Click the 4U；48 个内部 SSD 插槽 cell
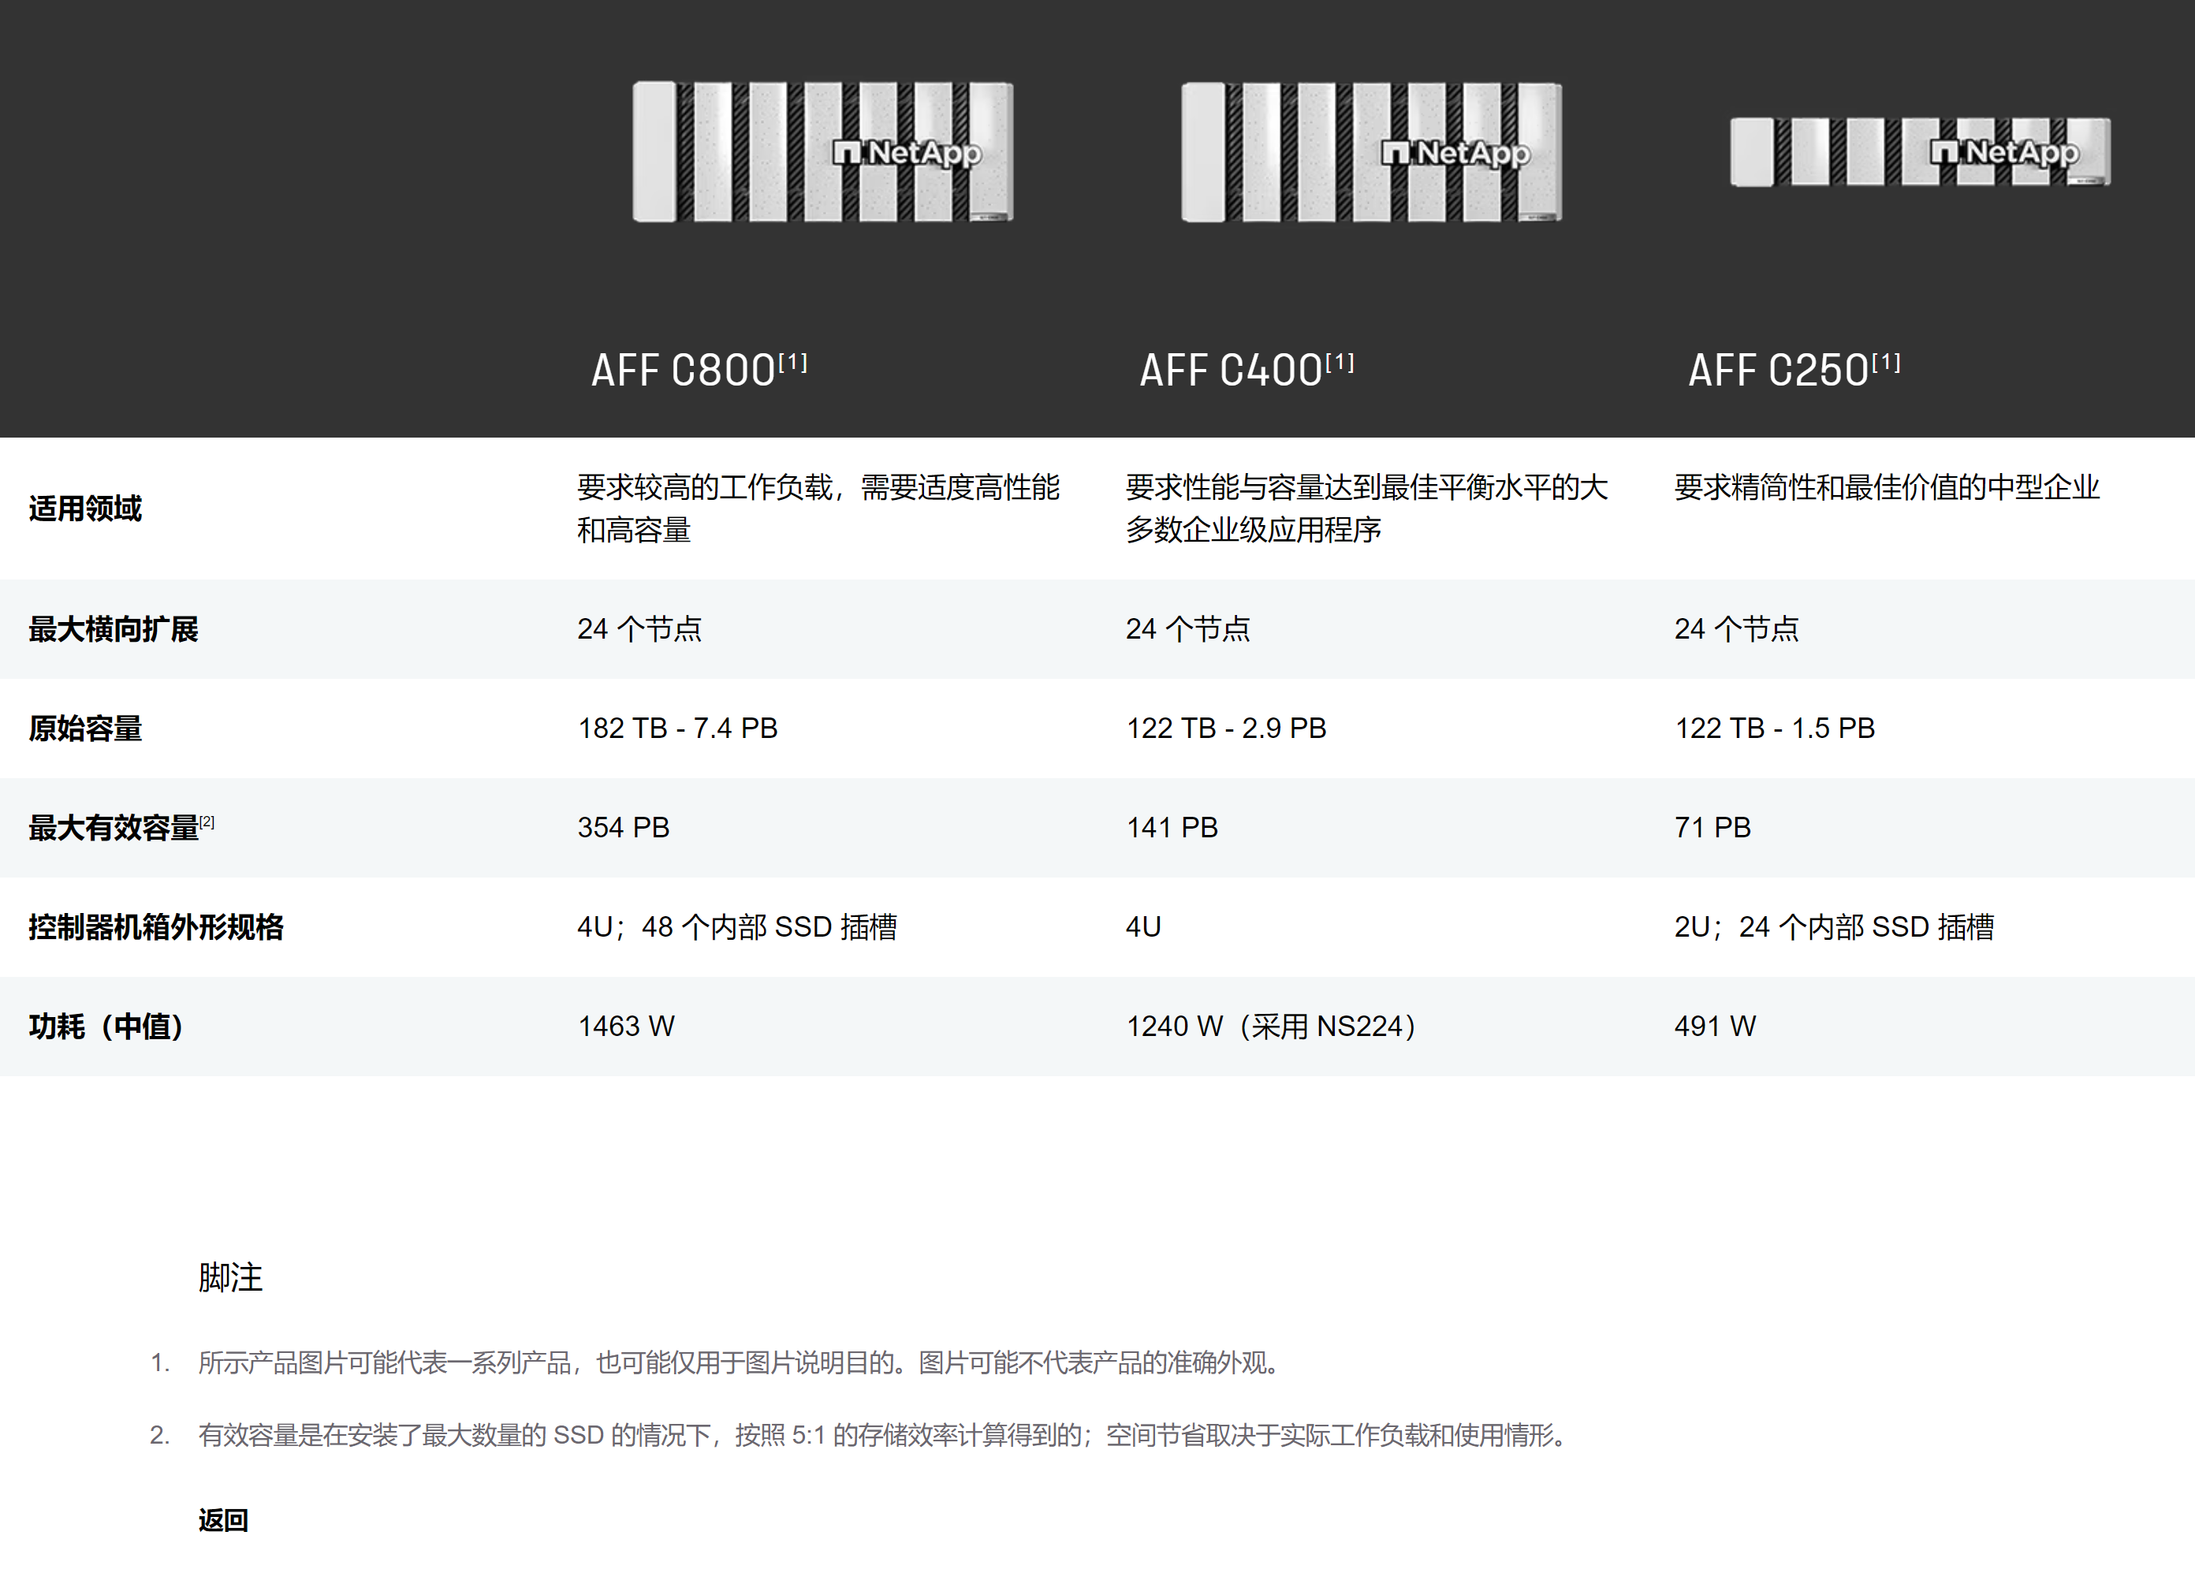The width and height of the screenshot is (2195, 1569). coord(737,926)
